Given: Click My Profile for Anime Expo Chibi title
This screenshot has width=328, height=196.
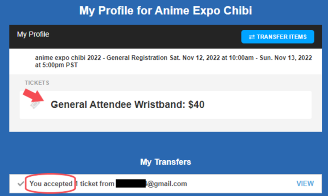Looking at the screenshot, I should point(165,10).
